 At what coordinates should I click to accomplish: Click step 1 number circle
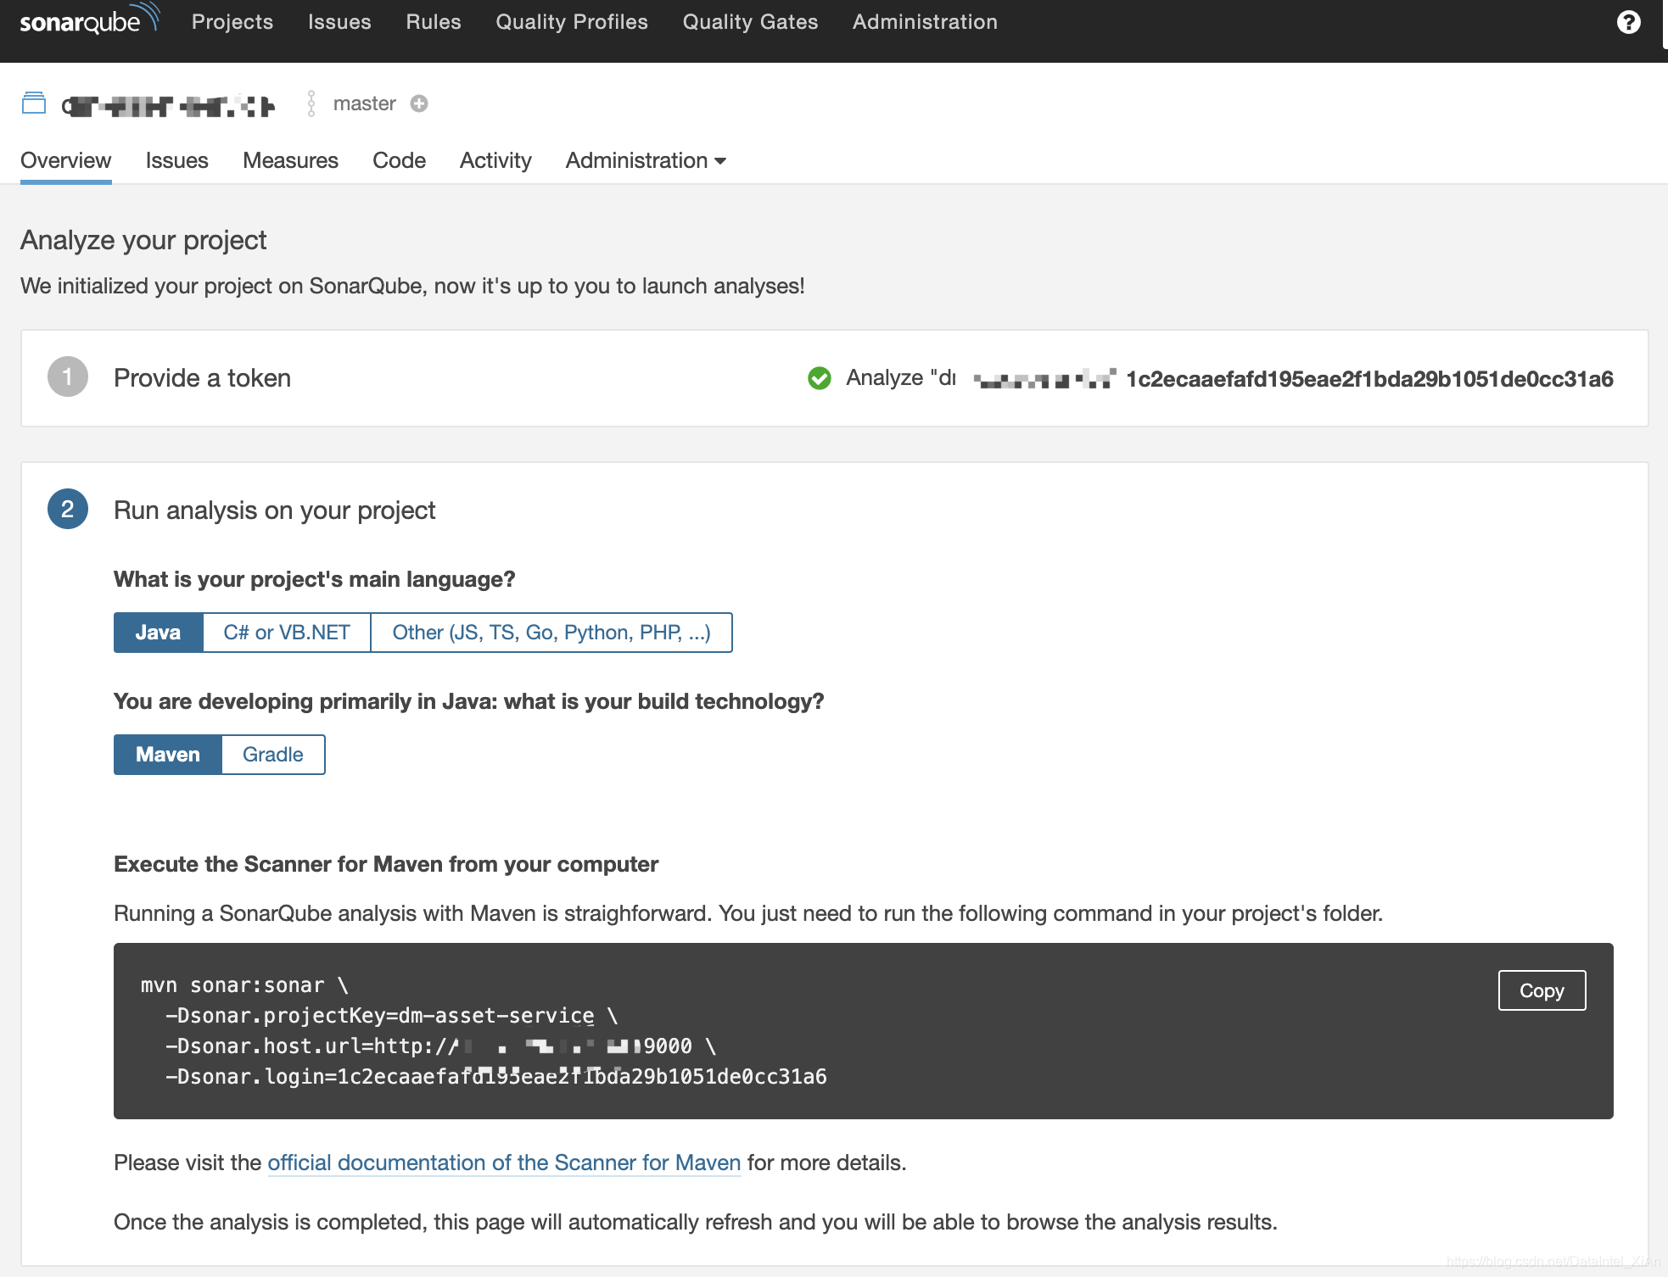(x=68, y=377)
